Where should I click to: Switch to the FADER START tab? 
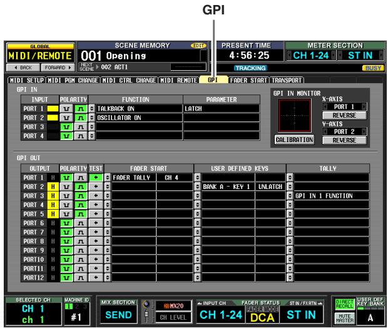coord(248,80)
